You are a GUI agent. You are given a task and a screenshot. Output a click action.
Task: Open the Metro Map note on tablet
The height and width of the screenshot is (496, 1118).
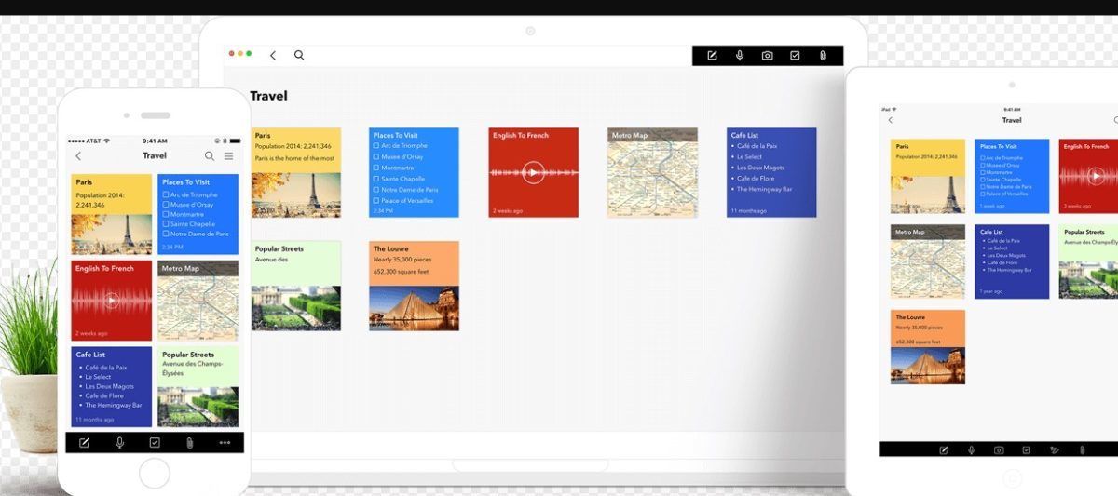(x=928, y=261)
